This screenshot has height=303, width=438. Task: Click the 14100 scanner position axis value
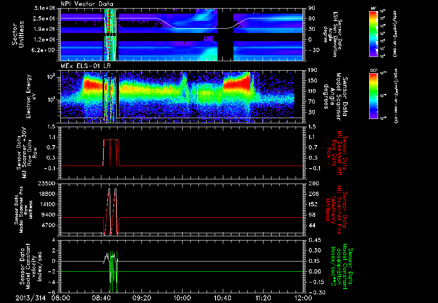tap(46, 204)
